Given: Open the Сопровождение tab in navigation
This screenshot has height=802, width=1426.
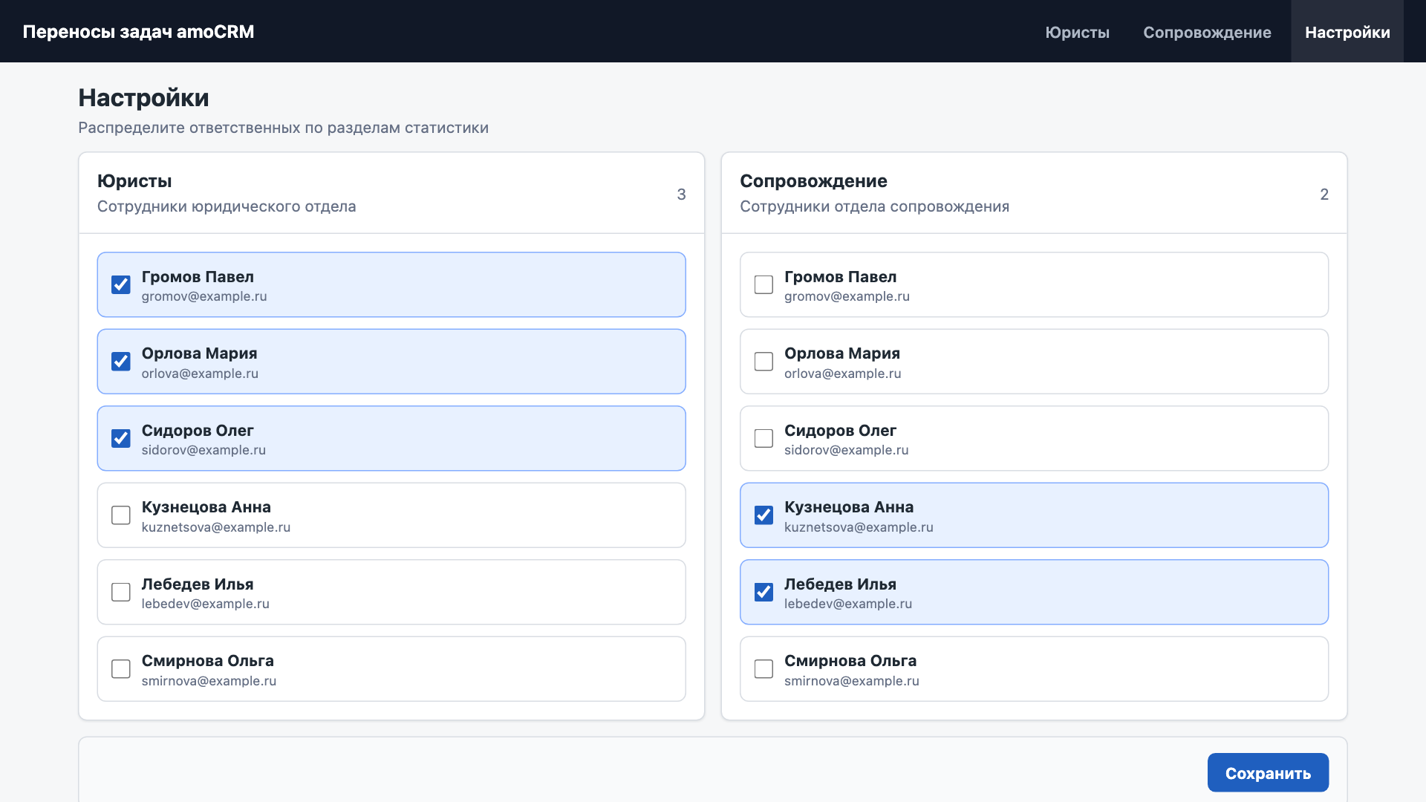Looking at the screenshot, I should (1207, 32).
